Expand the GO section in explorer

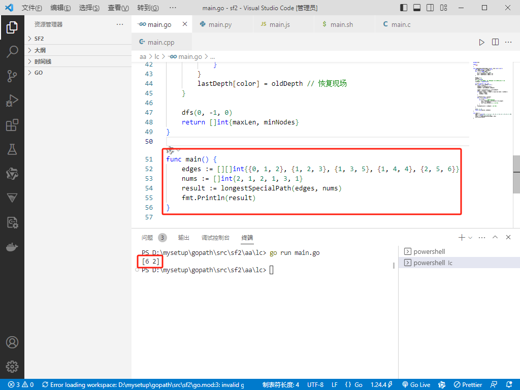pos(78,73)
